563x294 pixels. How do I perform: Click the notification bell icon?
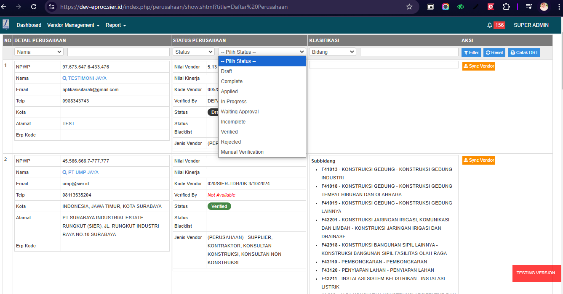[489, 25]
